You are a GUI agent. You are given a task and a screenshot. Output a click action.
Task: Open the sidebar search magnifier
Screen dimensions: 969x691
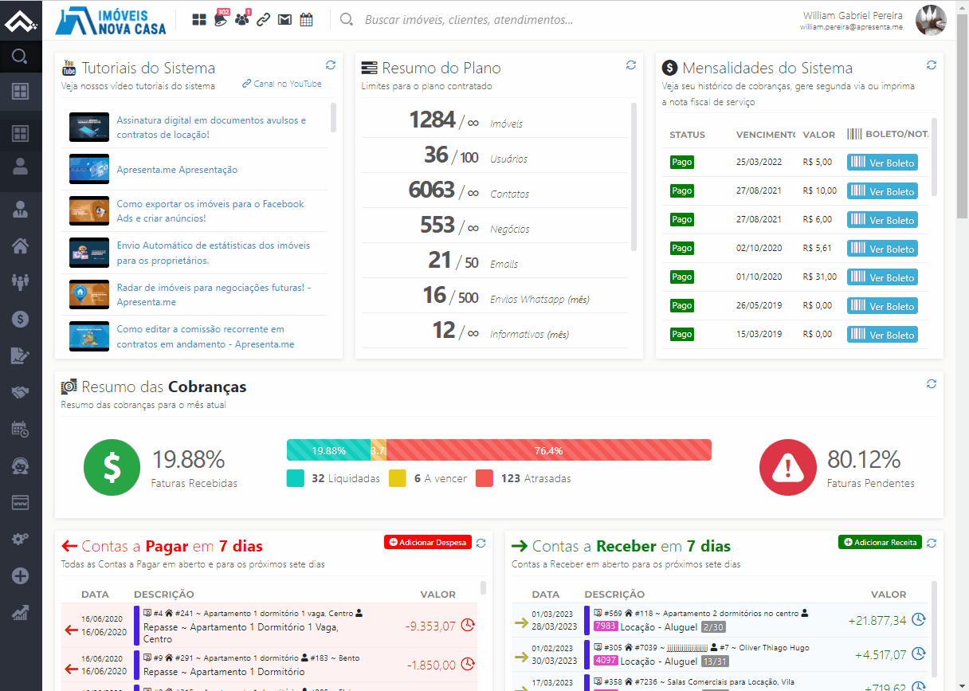click(21, 57)
